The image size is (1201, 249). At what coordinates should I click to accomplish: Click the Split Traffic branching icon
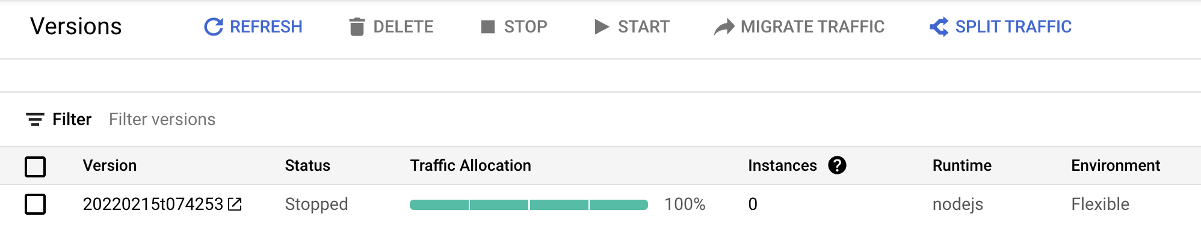939,27
